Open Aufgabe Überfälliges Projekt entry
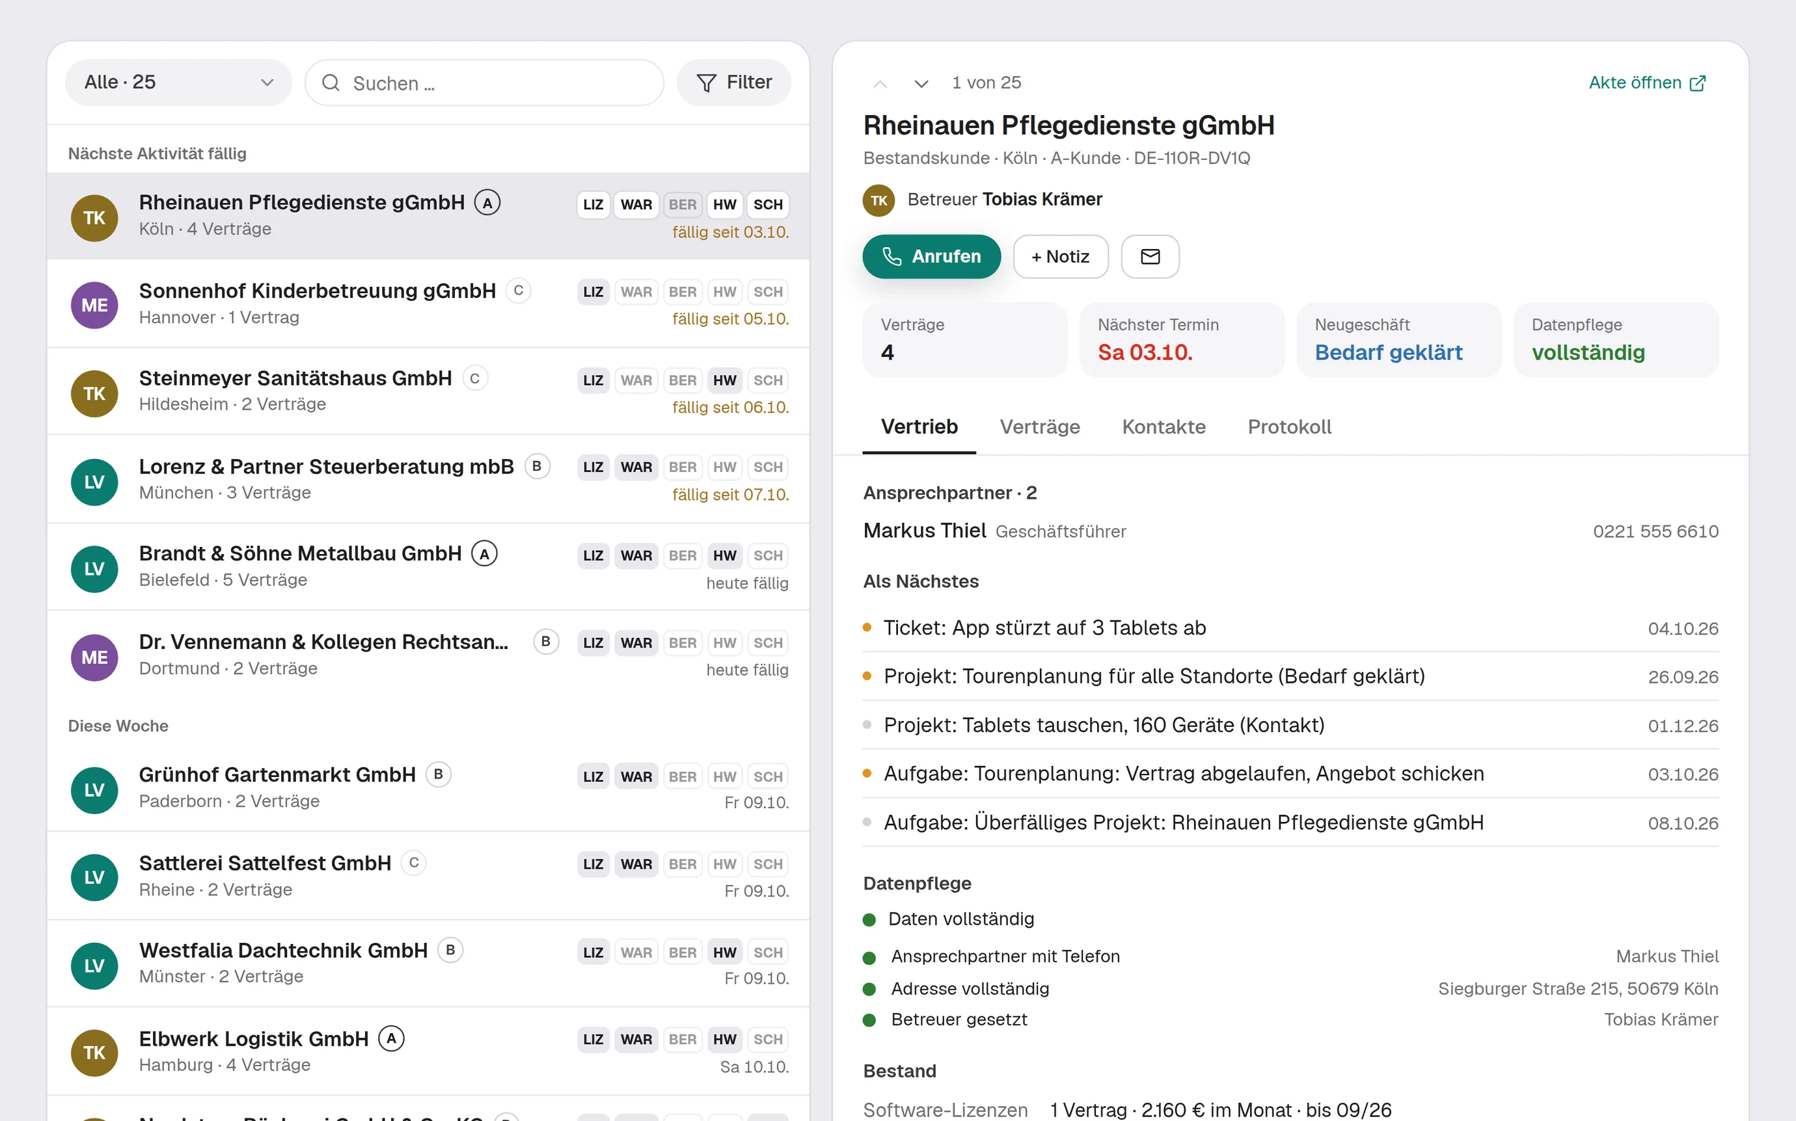 click(1290, 823)
